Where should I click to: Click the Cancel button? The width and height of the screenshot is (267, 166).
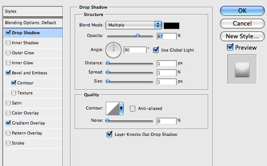tap(242, 23)
